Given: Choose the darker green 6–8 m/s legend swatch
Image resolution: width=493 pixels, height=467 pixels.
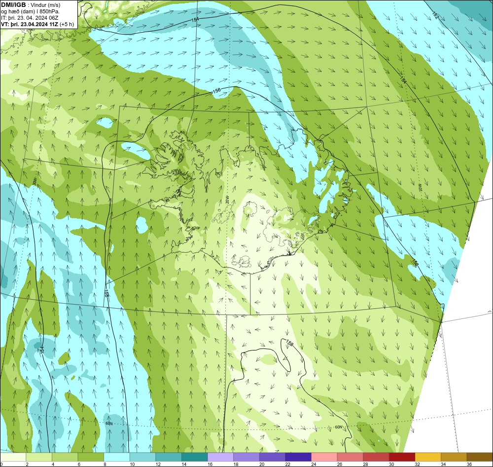Looking at the screenshot, I should 91,457.
